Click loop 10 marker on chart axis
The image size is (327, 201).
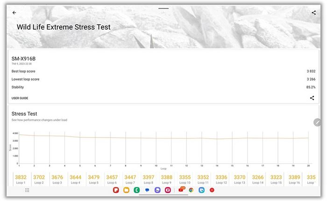coord(156,165)
